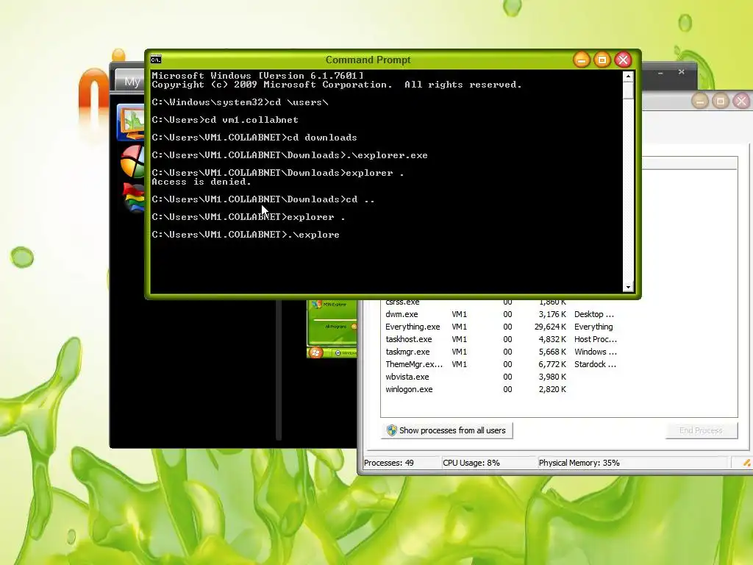This screenshot has height=565, width=753.
Task: Minimize the Command Prompt window
Action: (582, 60)
